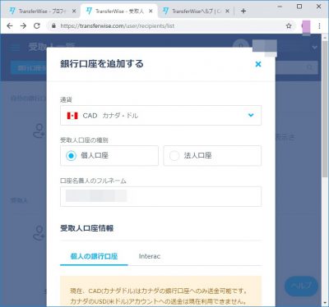
Task: Select the 個人口座 radio option
Action: [109, 156]
